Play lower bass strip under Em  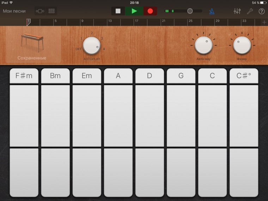click(87, 173)
